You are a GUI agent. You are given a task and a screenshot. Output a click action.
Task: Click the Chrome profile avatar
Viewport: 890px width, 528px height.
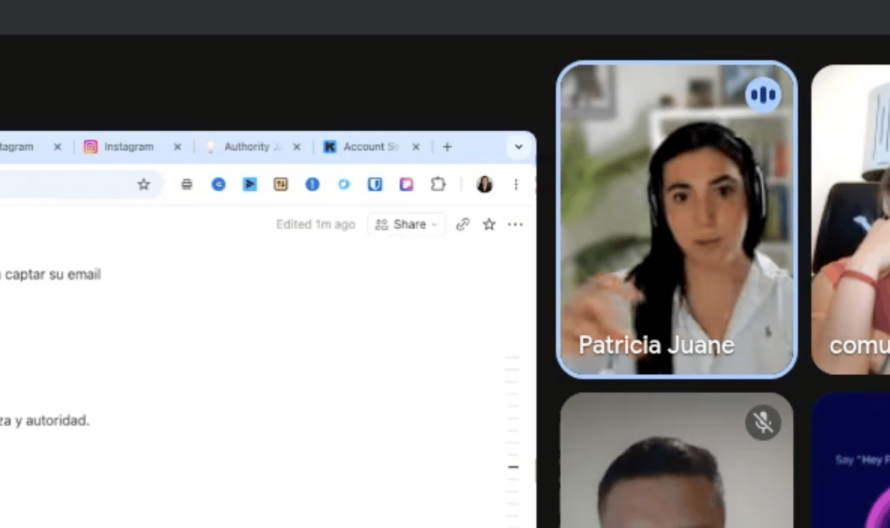tap(485, 184)
